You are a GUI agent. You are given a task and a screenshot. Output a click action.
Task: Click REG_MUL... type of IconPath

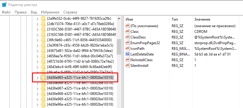pyautogui.click(x=181, y=49)
